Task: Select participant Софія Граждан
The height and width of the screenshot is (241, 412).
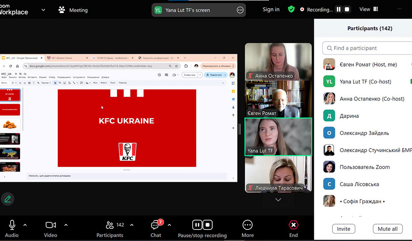Action: (x=368, y=201)
